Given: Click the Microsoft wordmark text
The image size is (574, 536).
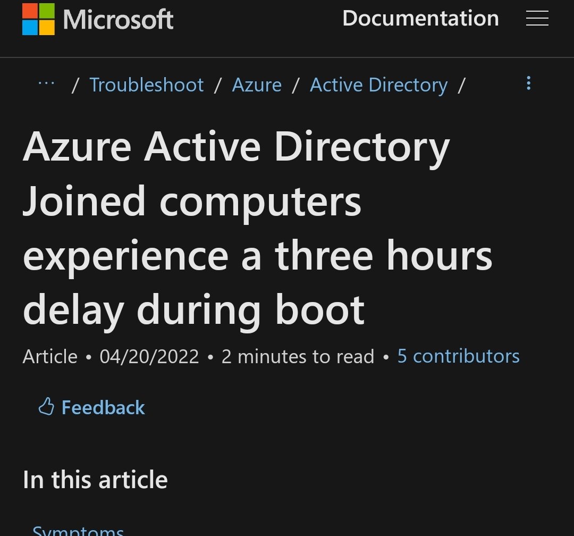Looking at the screenshot, I should 118,20.
